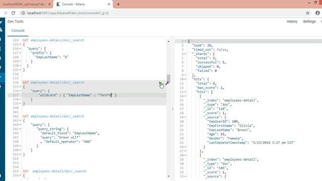Collapse the outer hits object at response line 10
The height and width of the screenshot is (181, 322).
pyautogui.click(x=185, y=79)
